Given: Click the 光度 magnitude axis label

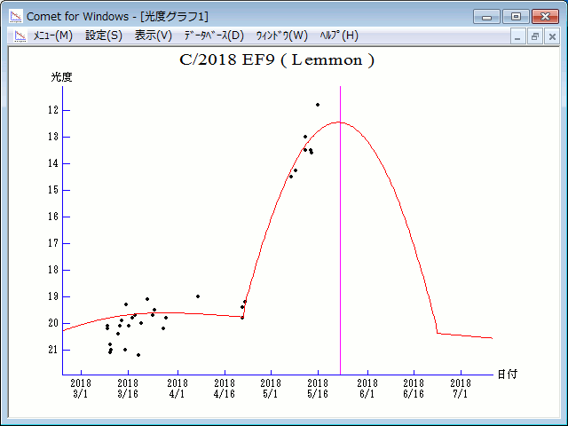Looking at the screenshot, I should coord(61,77).
